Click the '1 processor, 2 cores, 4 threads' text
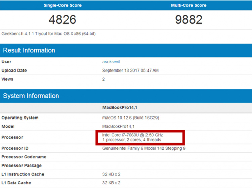This screenshot has width=252, height=188. click(x=131, y=140)
